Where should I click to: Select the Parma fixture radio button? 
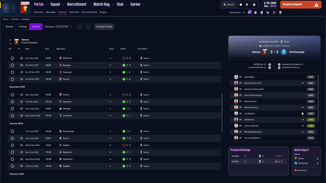tap(12, 79)
